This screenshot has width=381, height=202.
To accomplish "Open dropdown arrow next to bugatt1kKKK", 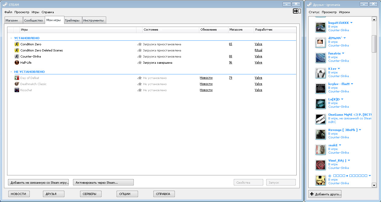I will click(x=352, y=23).
